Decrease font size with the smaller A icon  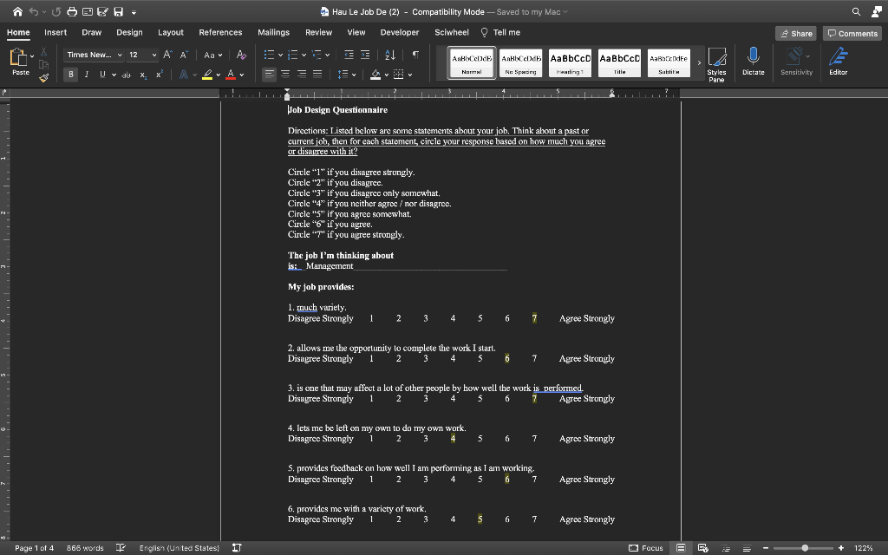pyautogui.click(x=184, y=55)
